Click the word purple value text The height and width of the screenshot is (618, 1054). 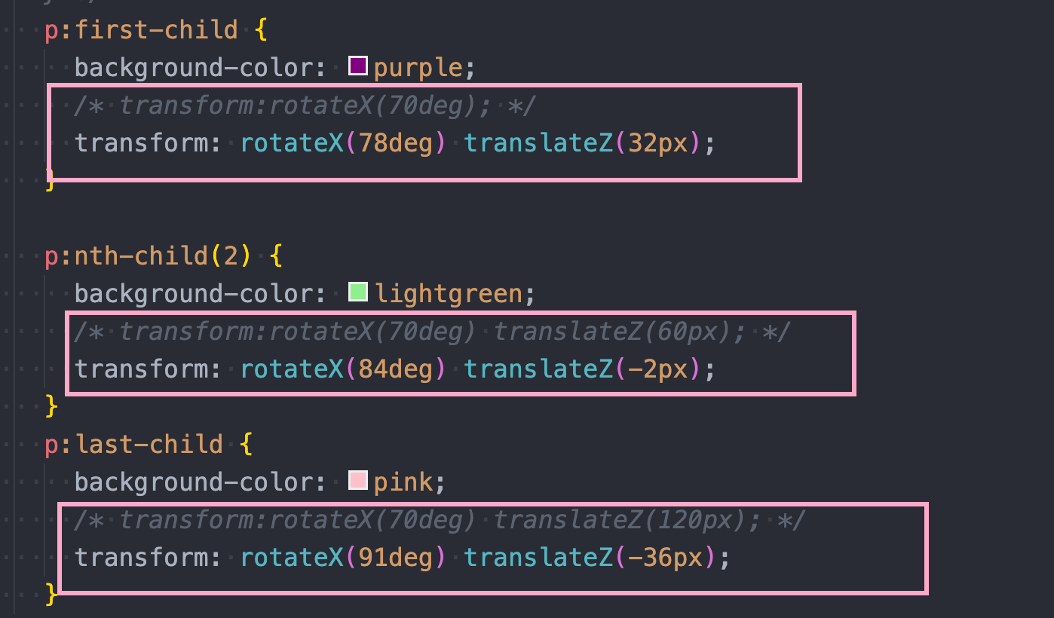pos(418,68)
